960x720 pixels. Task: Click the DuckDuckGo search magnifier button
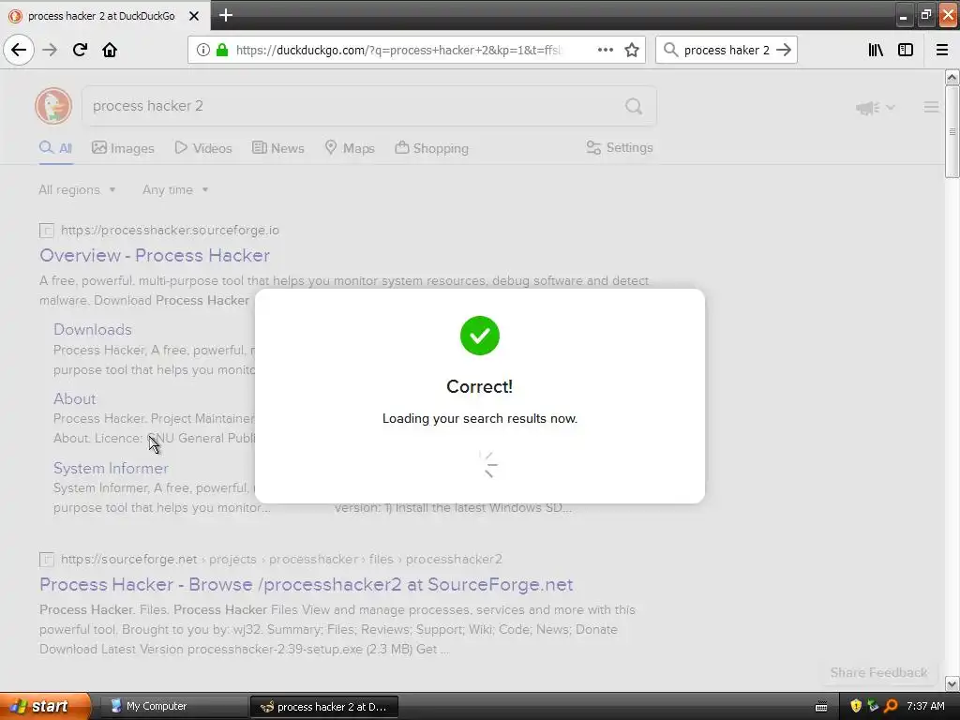coord(634,107)
